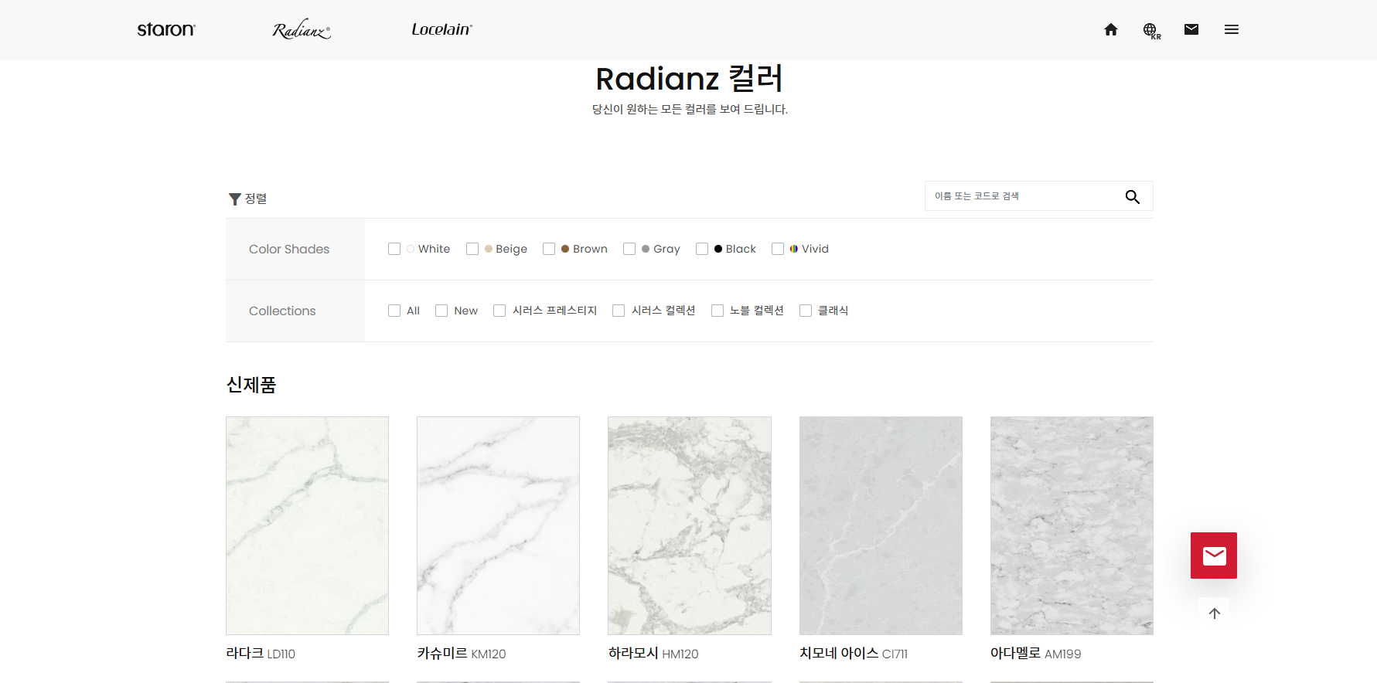
Task: Open the hamburger menu
Action: 1231,29
